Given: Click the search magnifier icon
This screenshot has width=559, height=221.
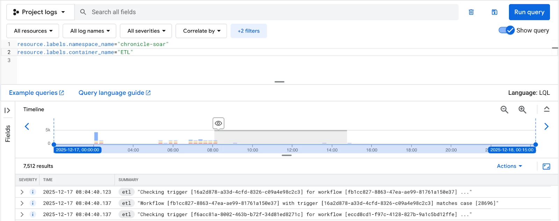Looking at the screenshot, I should [x=83, y=12].
